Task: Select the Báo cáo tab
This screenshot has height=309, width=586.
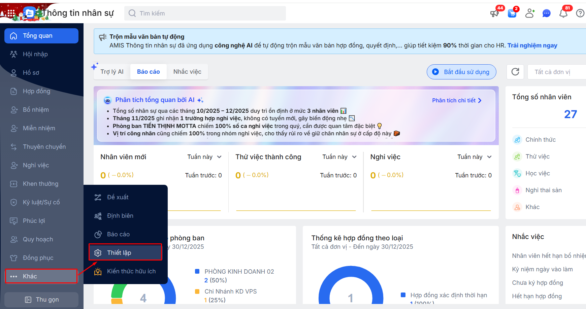Action: [x=149, y=72]
